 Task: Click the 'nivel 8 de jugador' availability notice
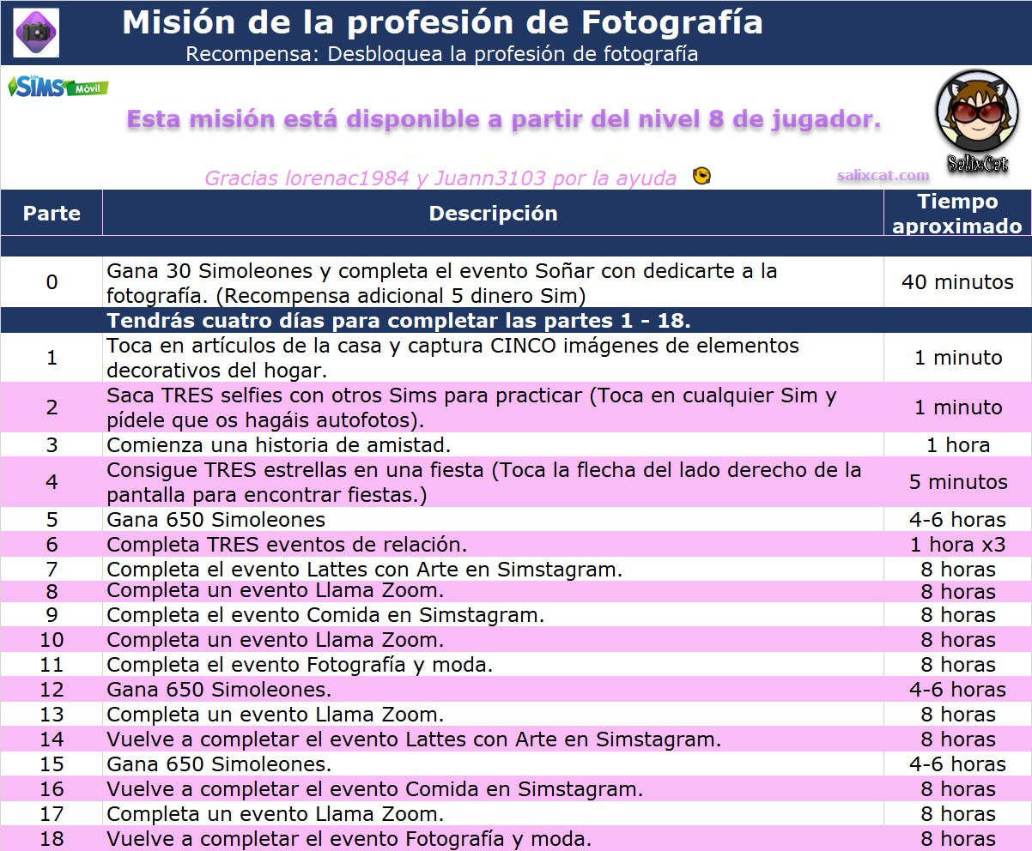[x=504, y=119]
